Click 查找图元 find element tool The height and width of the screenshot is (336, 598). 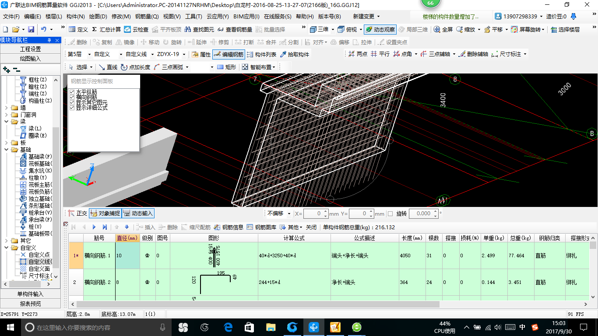coord(199,30)
